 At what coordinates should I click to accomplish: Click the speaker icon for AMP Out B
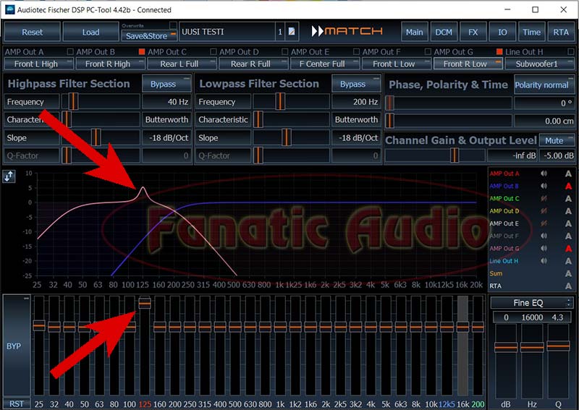point(544,186)
